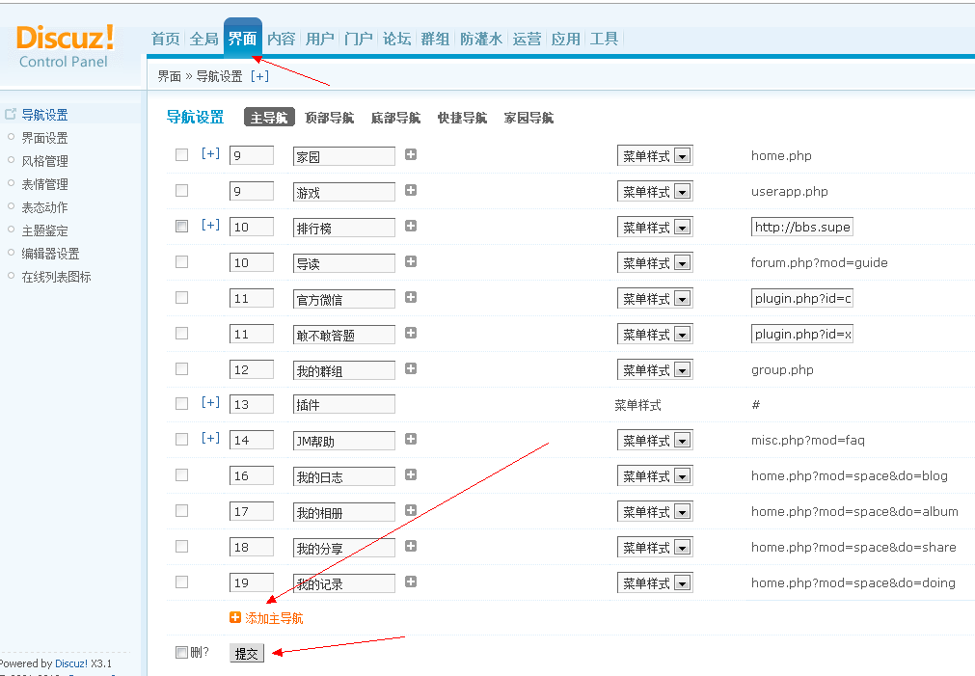Image resolution: width=975 pixels, height=676 pixels.
Task: Open the 运营 top menu
Action: click(x=527, y=39)
